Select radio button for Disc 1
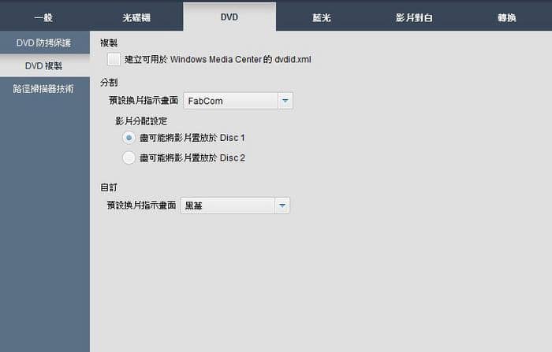The height and width of the screenshot is (352, 552). pyautogui.click(x=129, y=138)
